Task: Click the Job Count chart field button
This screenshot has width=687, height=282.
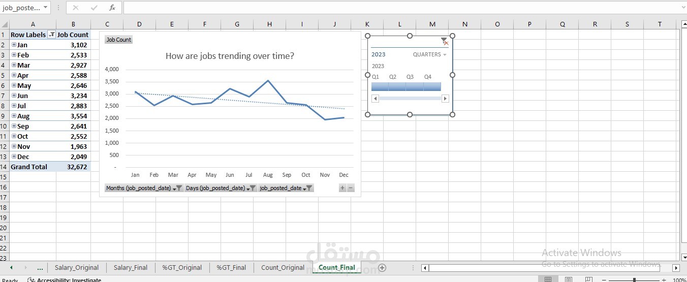Action: 118,40
